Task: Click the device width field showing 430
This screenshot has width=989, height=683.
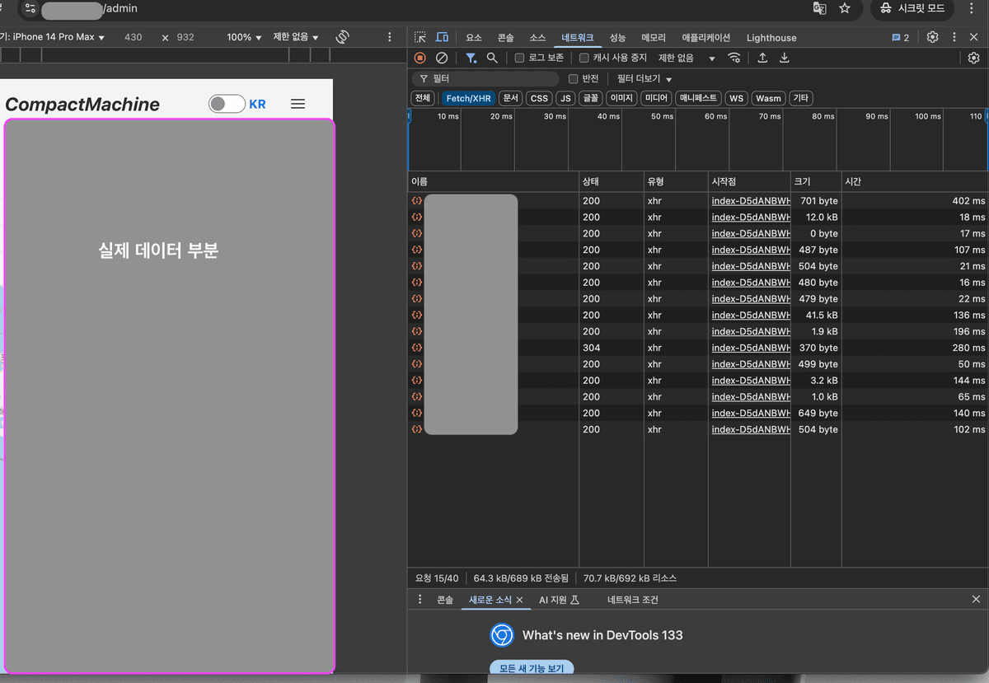Action: (134, 37)
